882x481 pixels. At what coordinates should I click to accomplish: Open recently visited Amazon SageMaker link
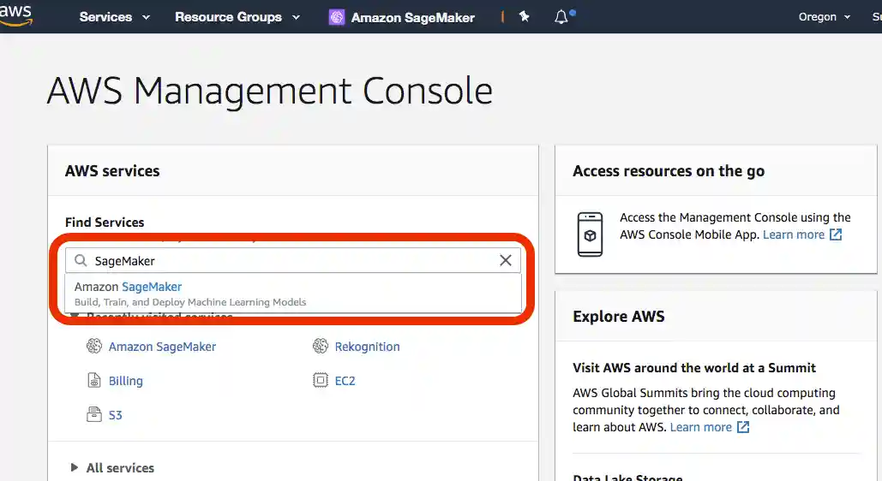[162, 347]
